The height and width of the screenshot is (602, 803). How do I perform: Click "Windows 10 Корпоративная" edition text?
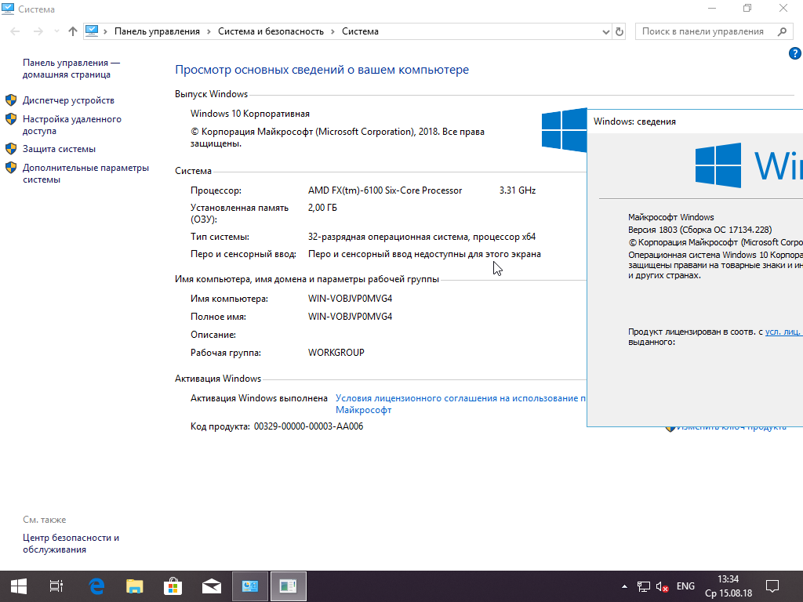coord(250,114)
